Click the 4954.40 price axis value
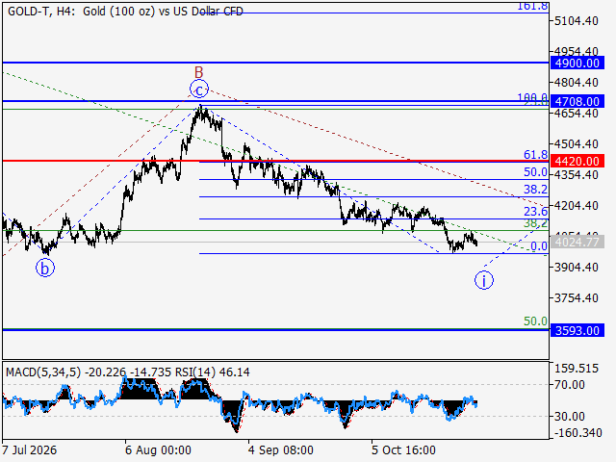Viewport: 616px width, 462px height. click(x=577, y=51)
